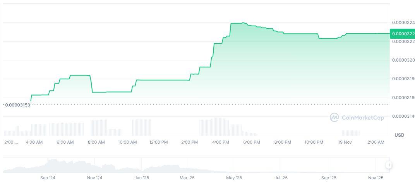This screenshot has width=415, height=182.
Task: Click the 4:00 AM time axis label
Action: [34, 142]
